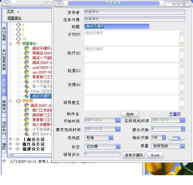
Task: Switch to 网签 side tab
Action: pos(4,146)
